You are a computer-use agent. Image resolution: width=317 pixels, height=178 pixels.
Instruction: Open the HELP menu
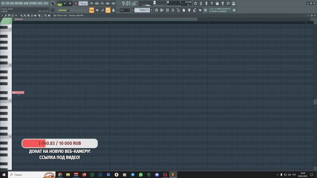pyautogui.click(x=46, y=3)
